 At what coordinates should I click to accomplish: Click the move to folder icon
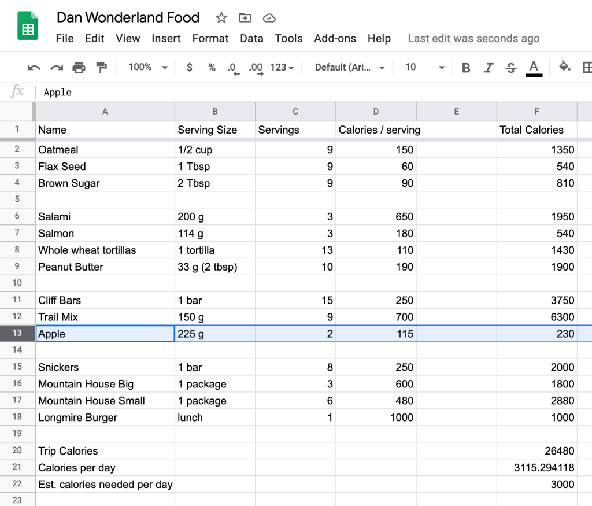click(245, 18)
